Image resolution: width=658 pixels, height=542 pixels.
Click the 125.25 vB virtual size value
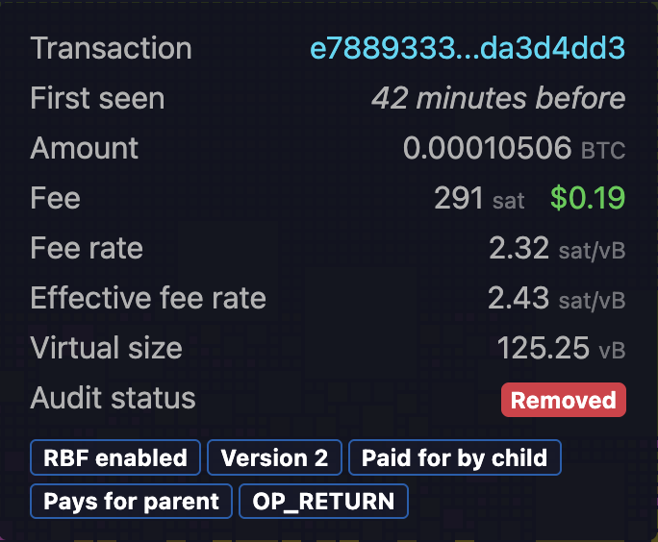561,348
